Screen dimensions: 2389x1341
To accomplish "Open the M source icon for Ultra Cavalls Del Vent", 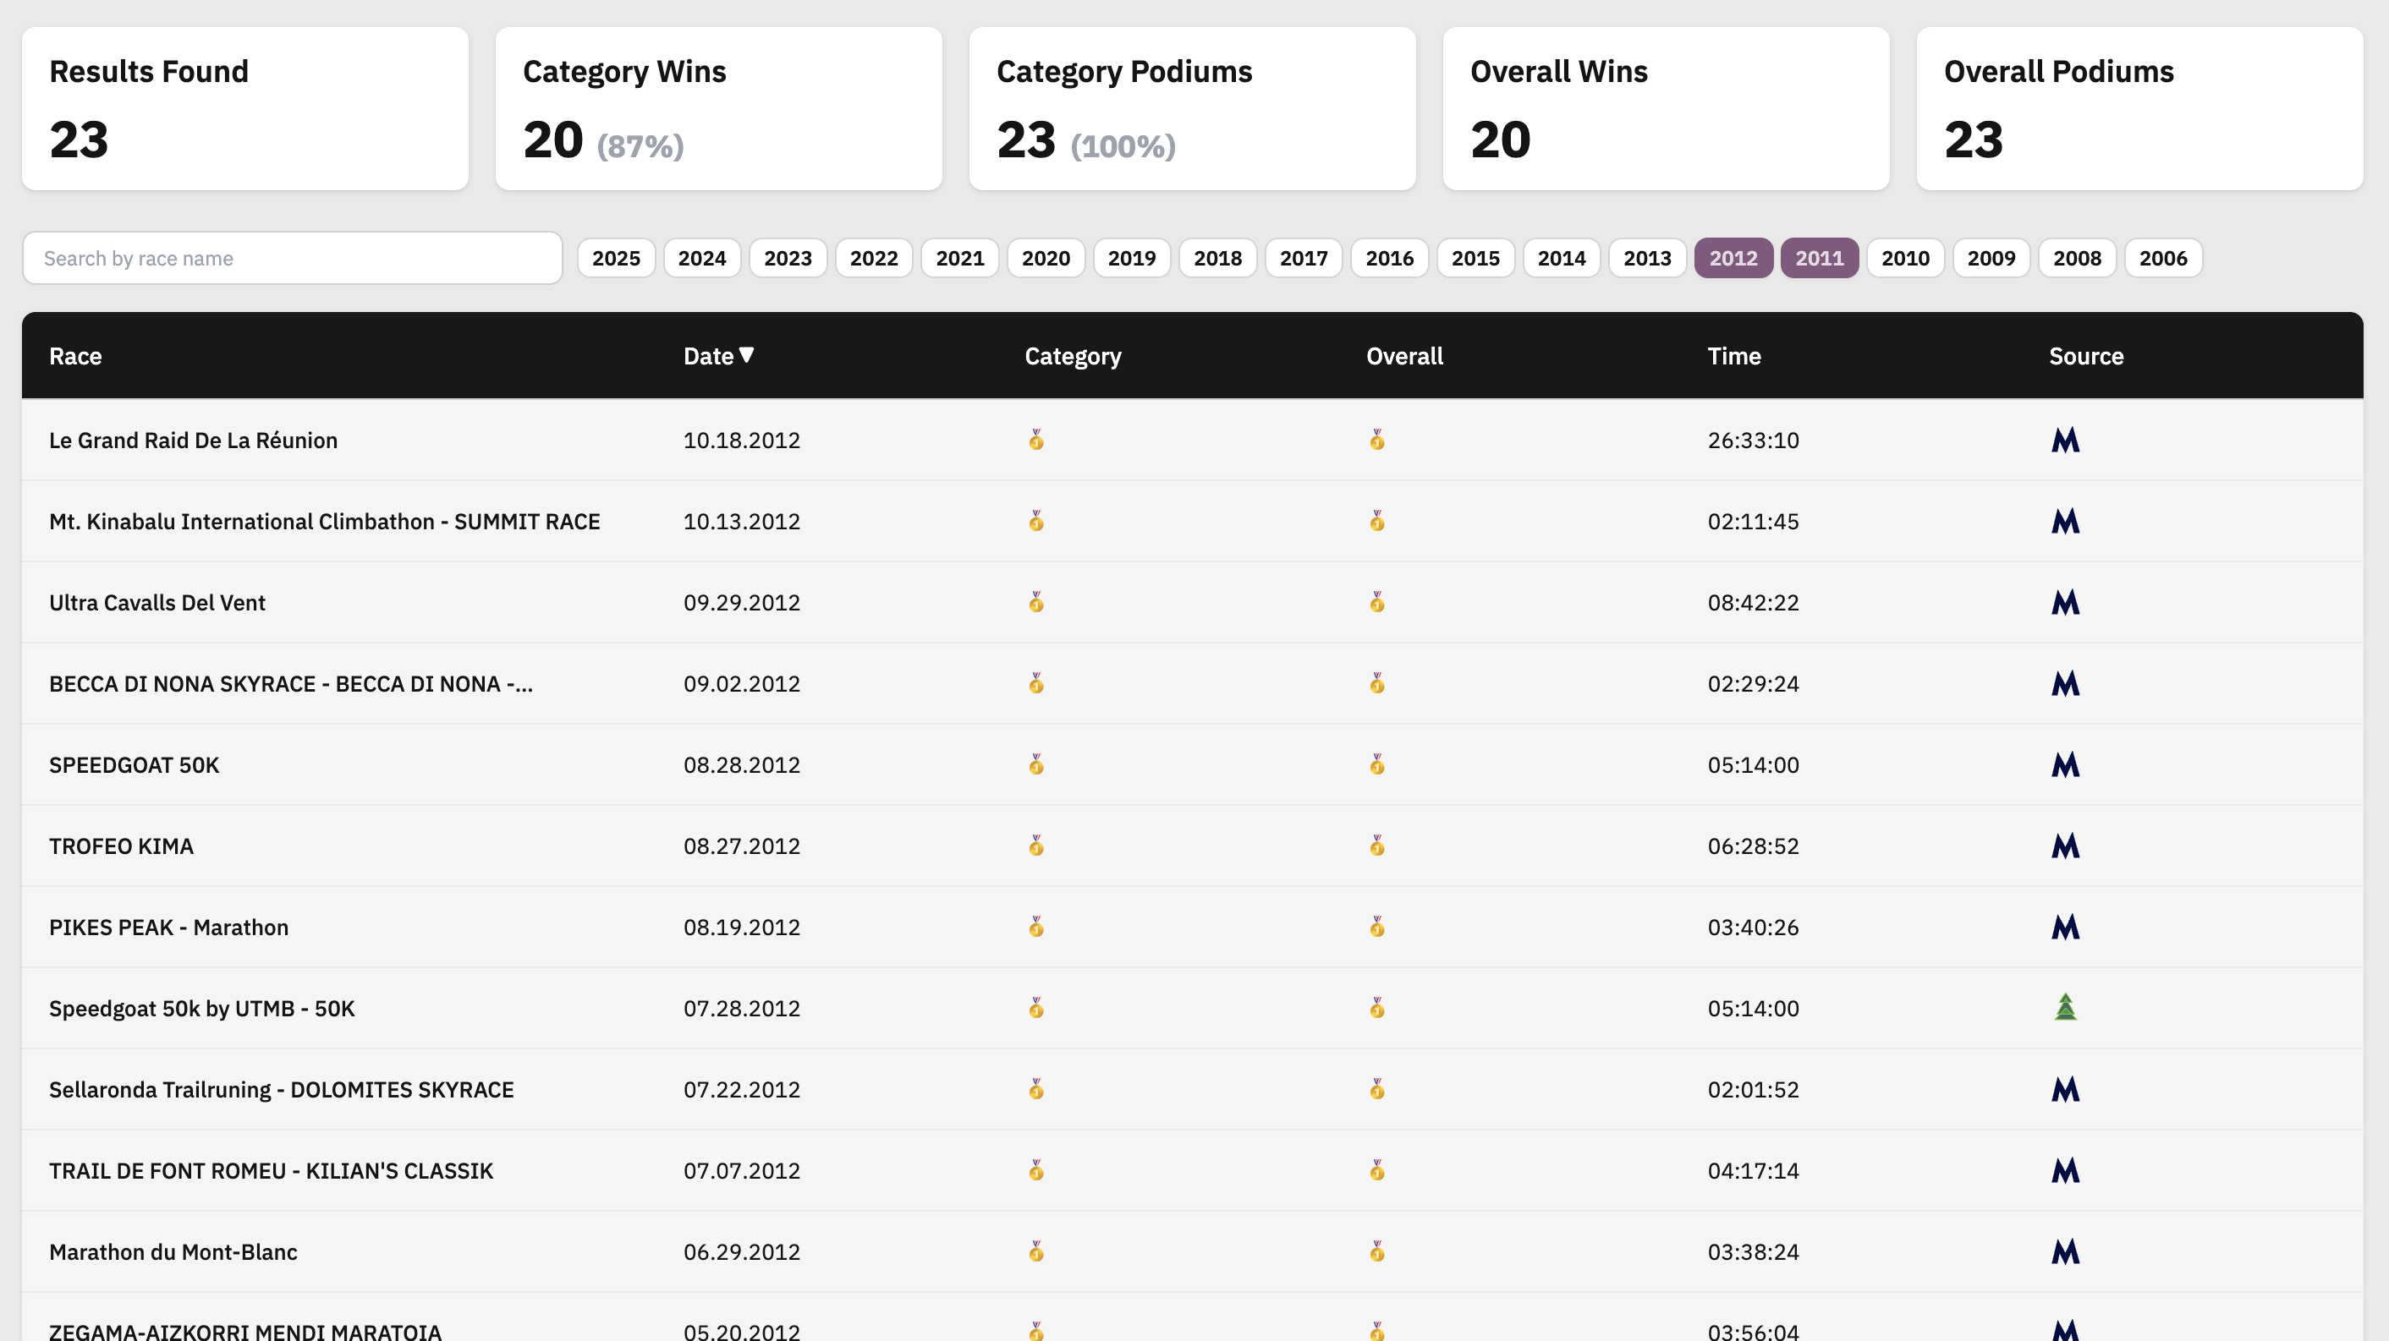I will (x=2065, y=602).
